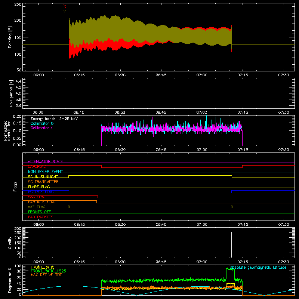Click the first olive flag pulse near 06:11
The height and width of the screenshot is (299, 299).
pyautogui.click(x=69, y=207)
